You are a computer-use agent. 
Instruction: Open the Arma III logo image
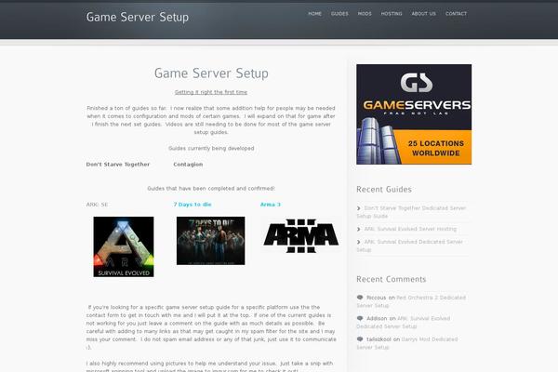(x=301, y=235)
